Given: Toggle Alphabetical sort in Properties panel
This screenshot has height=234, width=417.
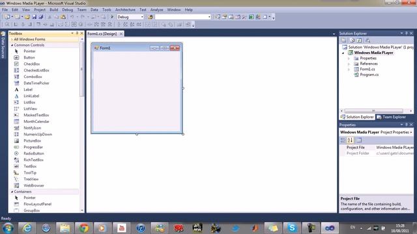Looking at the screenshot, I should tap(350, 140).
